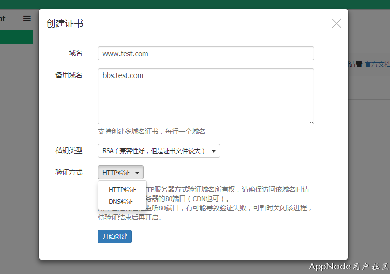Screen dimensions: 390x274
Task: Click the text area resize handle
Action: point(311,121)
